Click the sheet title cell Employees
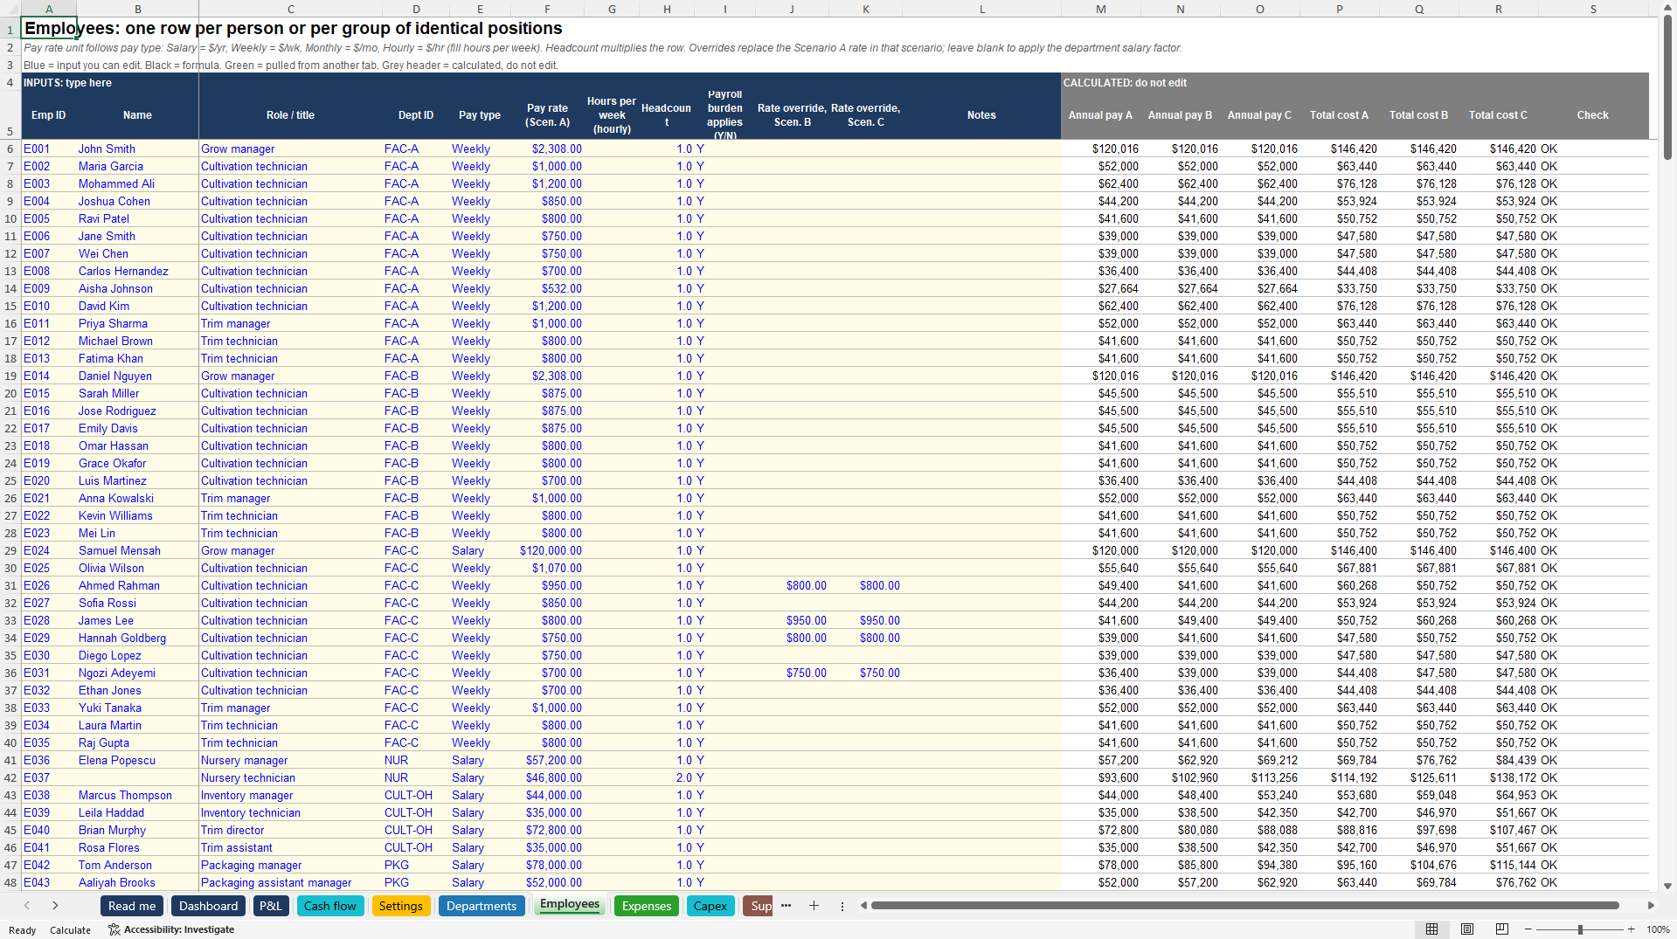The height and width of the screenshot is (939, 1677). point(49,28)
